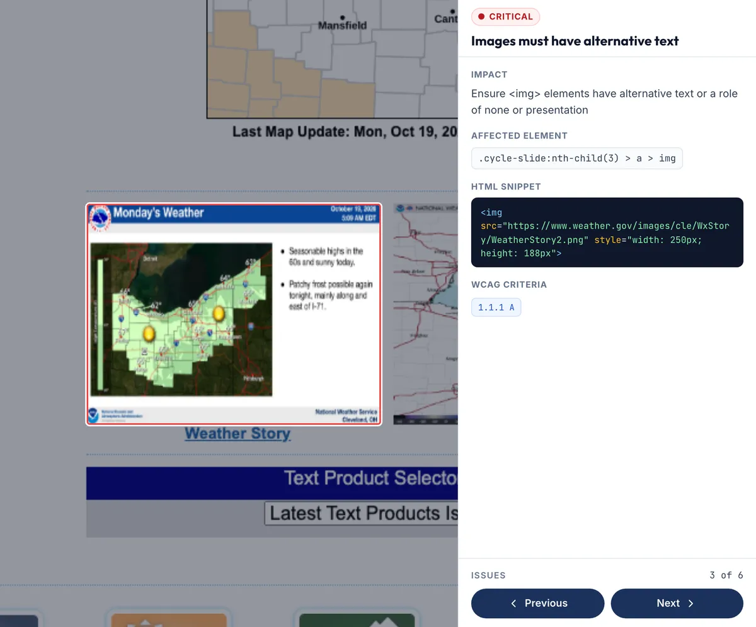The width and height of the screenshot is (756, 627).
Task: Click the NOAA logo in weather story footer
Action: click(x=93, y=415)
